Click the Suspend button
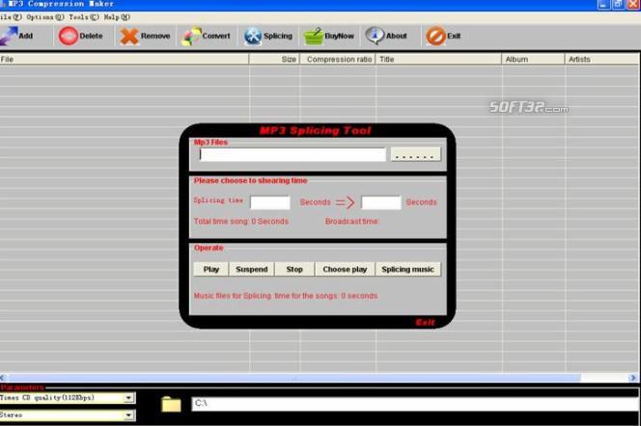 [x=251, y=269]
